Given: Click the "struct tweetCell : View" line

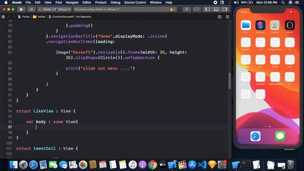Looking at the screenshot, I should click(x=47, y=149).
